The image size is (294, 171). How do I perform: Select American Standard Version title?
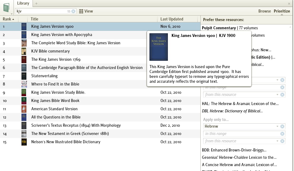(54, 109)
